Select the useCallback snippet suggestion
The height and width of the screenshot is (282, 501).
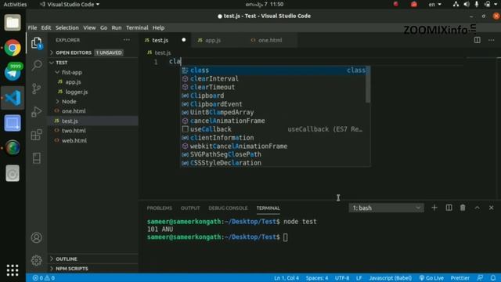click(x=273, y=129)
